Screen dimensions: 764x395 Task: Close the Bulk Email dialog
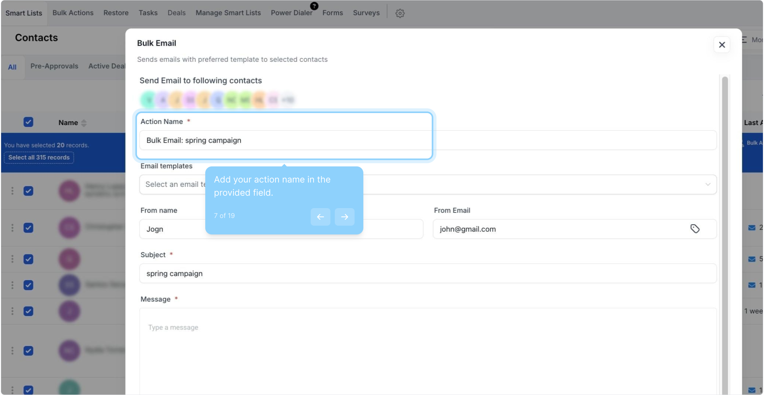(722, 45)
